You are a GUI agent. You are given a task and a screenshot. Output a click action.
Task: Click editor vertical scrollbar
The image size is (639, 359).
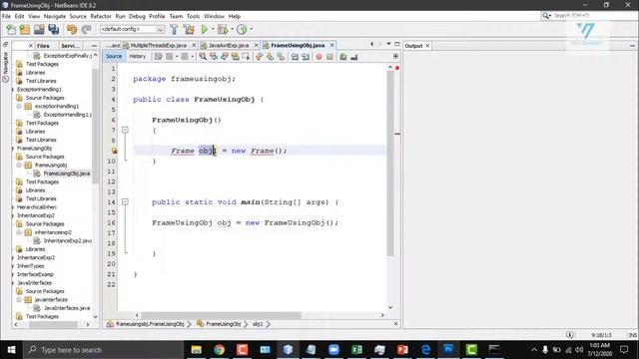[390, 163]
